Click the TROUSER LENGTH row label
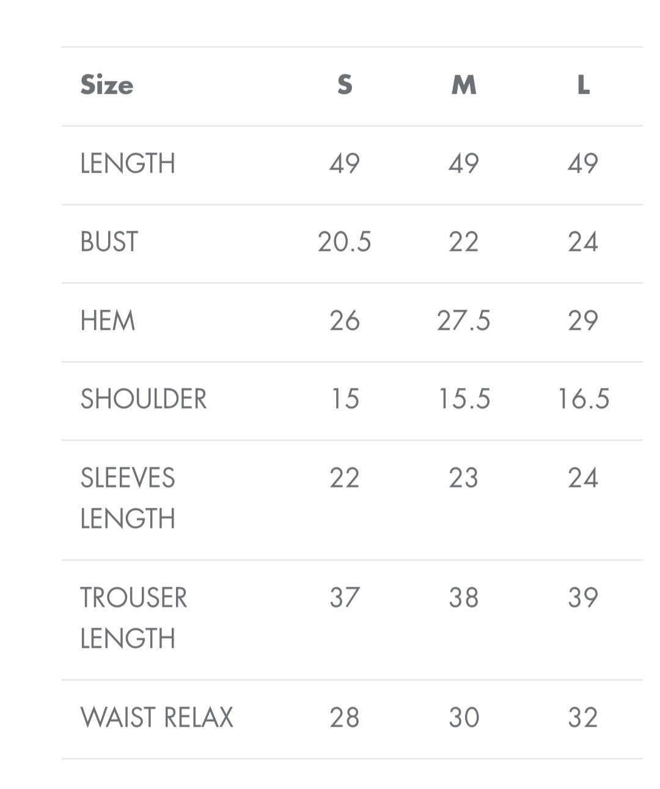Screen dimensions: 660x789 point(134,618)
